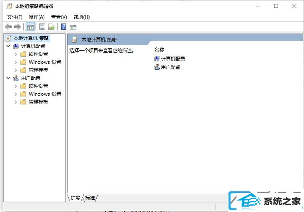
Task: Expand Windows 设置 under 用户配置
Action: [x=16, y=94]
